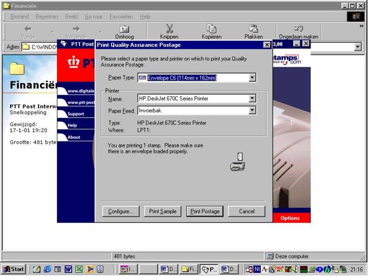Screen dimensions: 369x276
Task: Click the Financiën folder icon in left pane
Action: pos(17,68)
